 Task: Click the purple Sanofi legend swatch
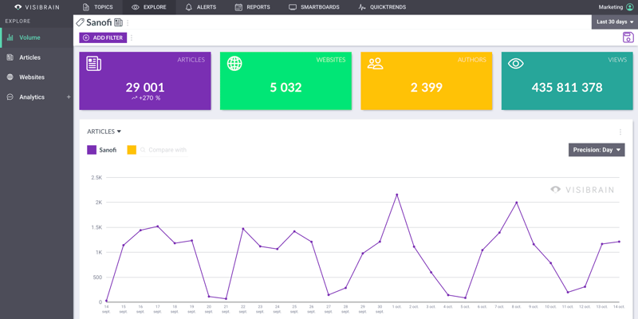92,150
